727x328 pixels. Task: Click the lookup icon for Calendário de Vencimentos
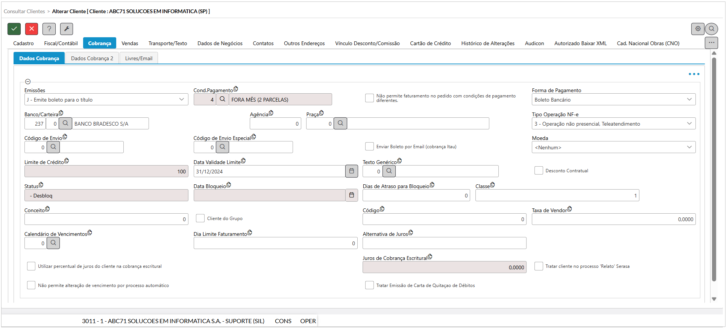click(x=53, y=243)
